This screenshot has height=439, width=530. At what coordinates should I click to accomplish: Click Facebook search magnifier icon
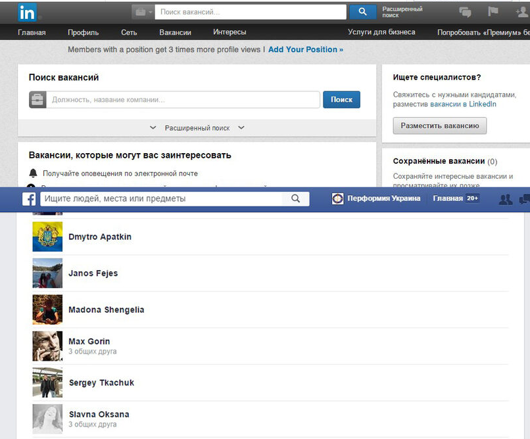(296, 198)
